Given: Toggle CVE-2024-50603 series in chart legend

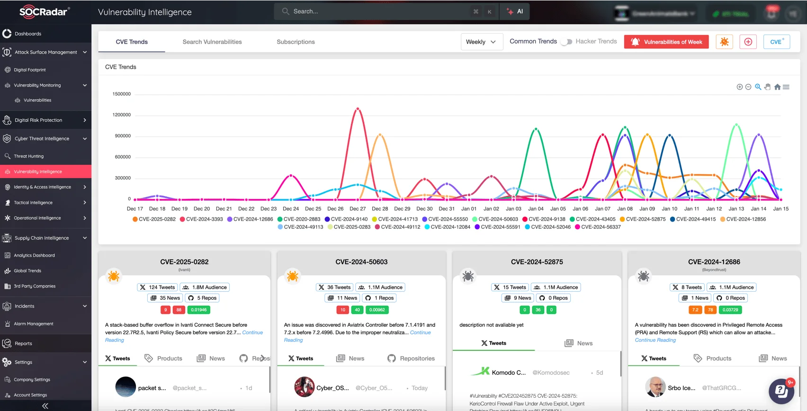Looking at the screenshot, I should click(495, 219).
